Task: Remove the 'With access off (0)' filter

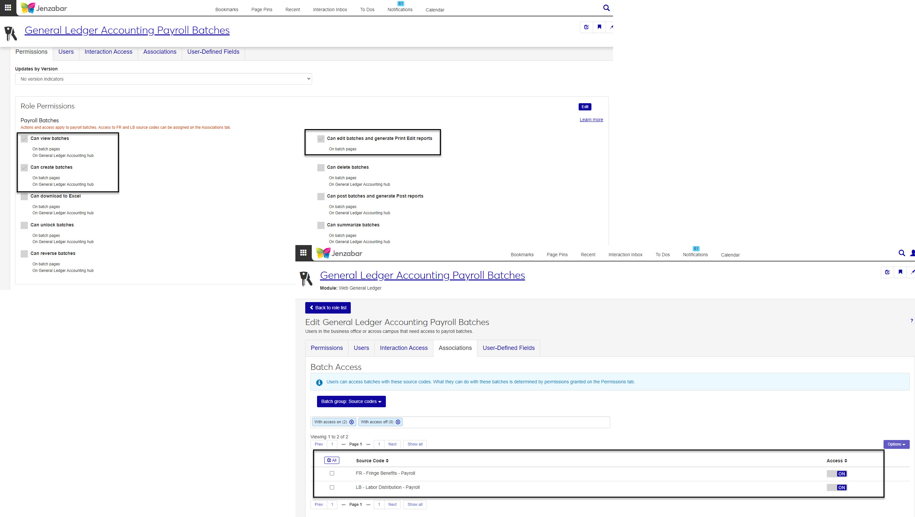Action: tap(398, 422)
